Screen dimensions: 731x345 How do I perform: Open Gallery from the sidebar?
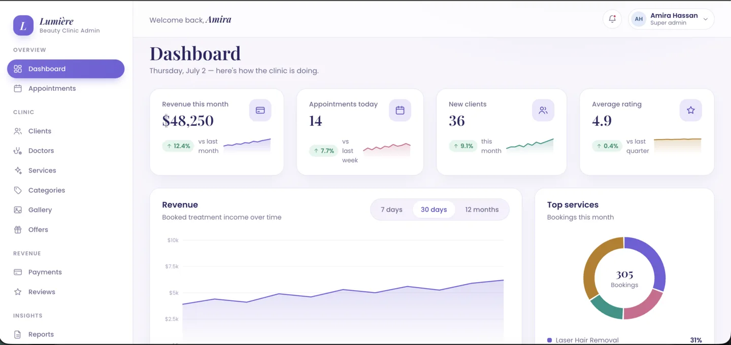pos(65,210)
